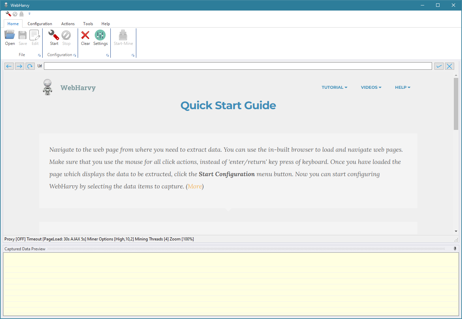Open dialog launcher below Settings group
Screen dimensions: 462x319
point(107,55)
